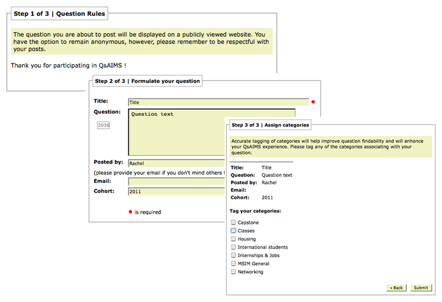Click the 'Thank you for participating in Q&AIMS !' text
This screenshot has height=302, width=442.
[x=68, y=65]
